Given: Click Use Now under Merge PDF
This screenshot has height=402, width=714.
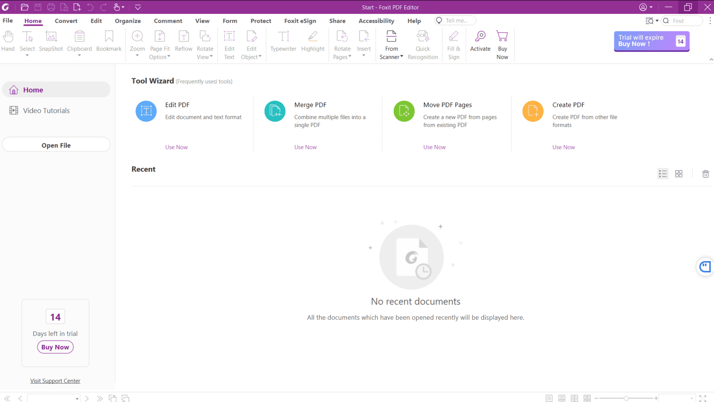Looking at the screenshot, I should point(305,147).
